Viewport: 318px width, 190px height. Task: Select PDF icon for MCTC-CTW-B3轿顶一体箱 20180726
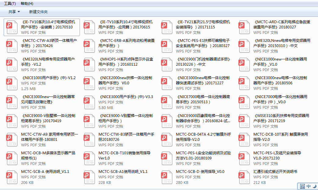(89, 140)
